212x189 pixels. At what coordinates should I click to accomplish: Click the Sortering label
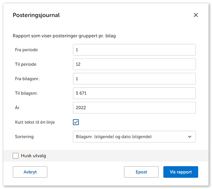(24, 137)
